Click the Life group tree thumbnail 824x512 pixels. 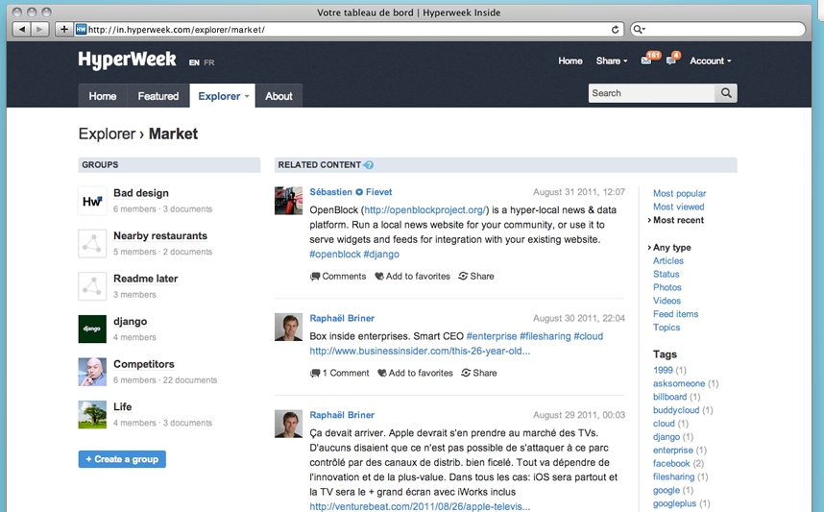tap(92, 414)
